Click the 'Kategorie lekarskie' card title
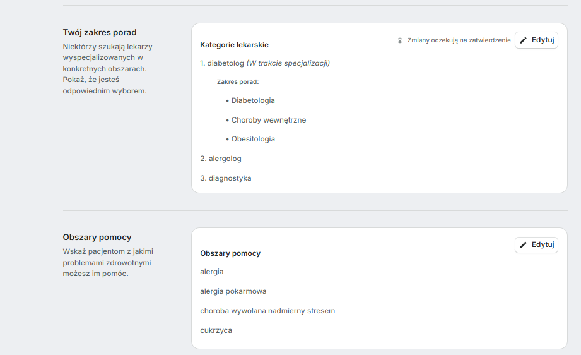The width and height of the screenshot is (581, 355). (x=234, y=45)
